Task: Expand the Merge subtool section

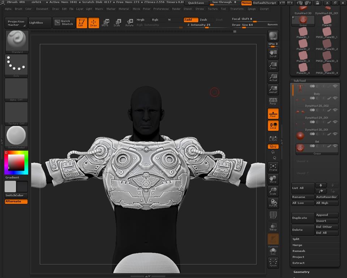Action: click(297, 245)
